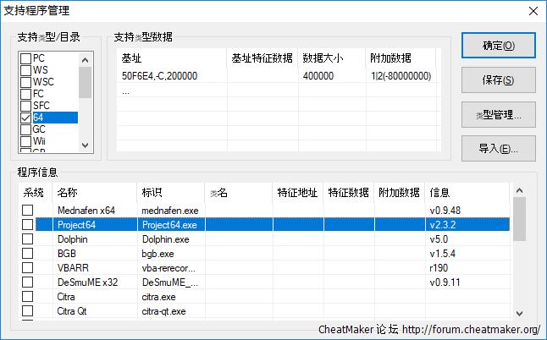This screenshot has width=547, height=340.
Task: Toggle the Mednafen x64 system checkbox
Action: pyautogui.click(x=28, y=210)
